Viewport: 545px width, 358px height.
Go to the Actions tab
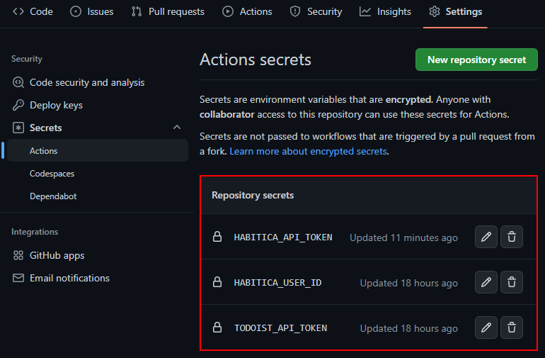(247, 11)
